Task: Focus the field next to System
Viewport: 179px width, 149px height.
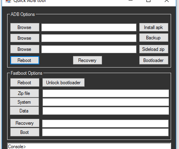Action: [x=106, y=102]
